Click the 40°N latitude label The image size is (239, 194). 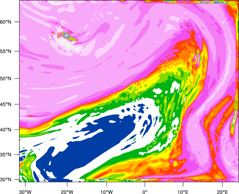click(x=6, y=130)
